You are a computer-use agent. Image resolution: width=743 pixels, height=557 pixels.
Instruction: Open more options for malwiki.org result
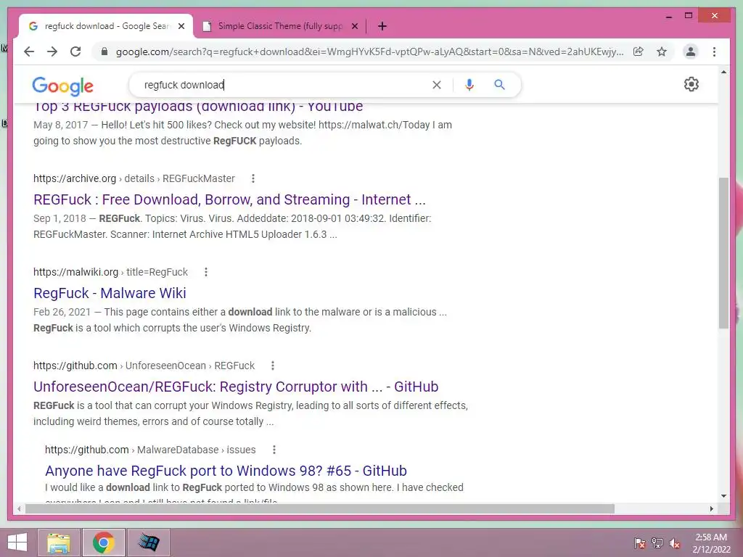point(205,272)
